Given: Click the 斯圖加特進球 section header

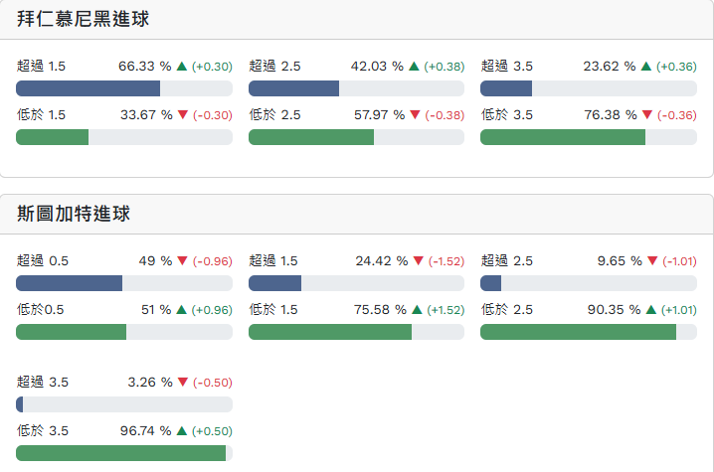Looking at the screenshot, I should click(x=74, y=214).
